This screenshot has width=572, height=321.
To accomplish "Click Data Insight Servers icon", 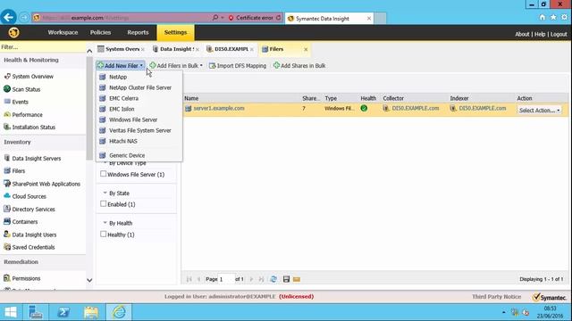I will tap(7, 158).
